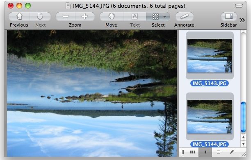Select the IMG_5144.JPG file label
This screenshot has height=160, width=251.
pyautogui.click(x=210, y=144)
